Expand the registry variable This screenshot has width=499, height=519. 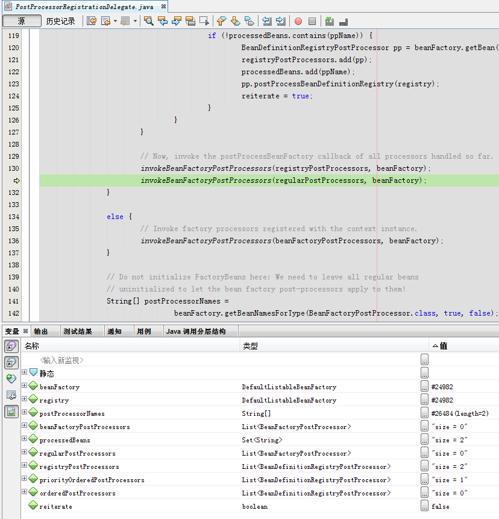click(x=25, y=398)
